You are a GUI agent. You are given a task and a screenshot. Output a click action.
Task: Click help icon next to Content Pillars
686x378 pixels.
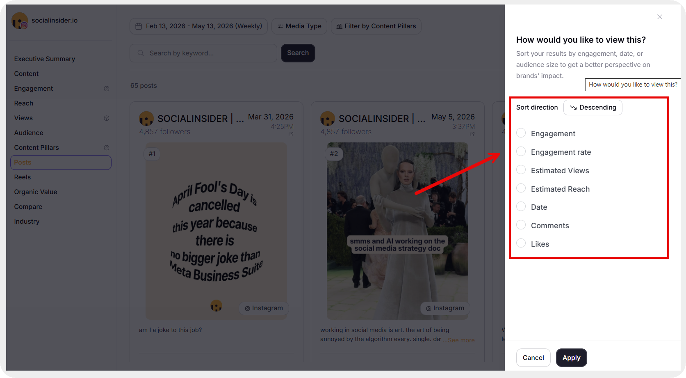107,148
